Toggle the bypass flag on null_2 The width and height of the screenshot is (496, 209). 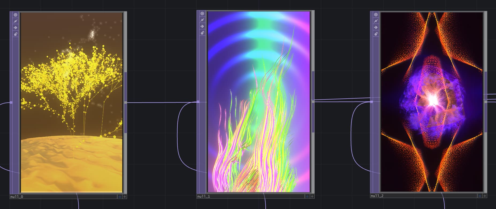(376, 21)
